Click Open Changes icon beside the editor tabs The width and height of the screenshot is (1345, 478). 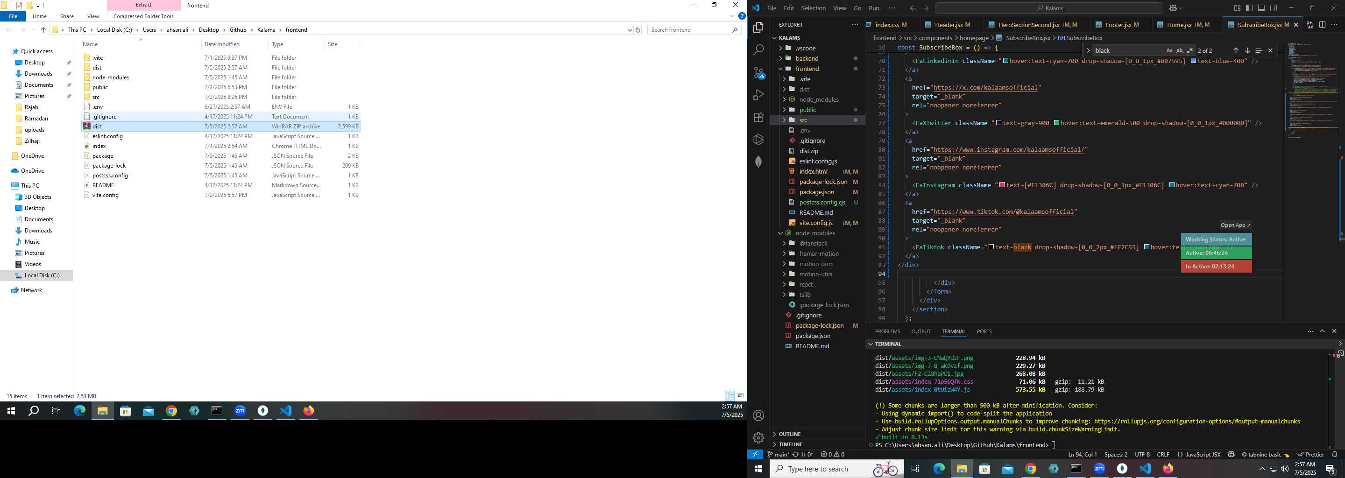(1310, 25)
